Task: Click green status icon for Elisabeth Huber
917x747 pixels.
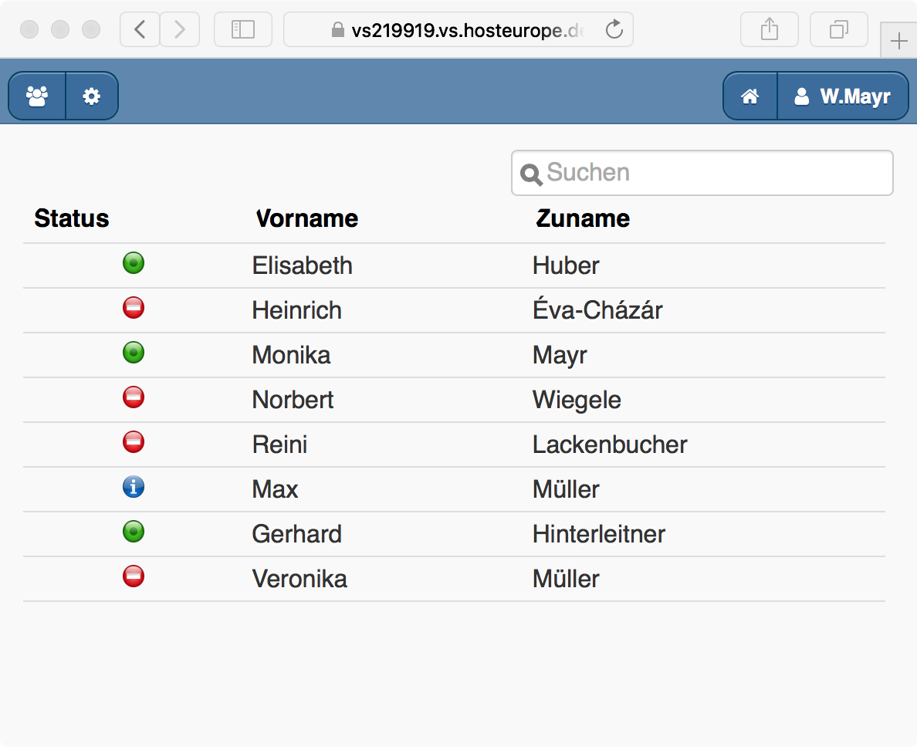Action: click(x=134, y=264)
